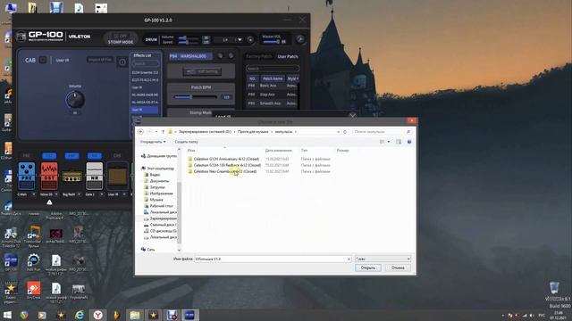The image size is (572, 321).
Task: Click the EXP setting button
Action: [x=202, y=71]
